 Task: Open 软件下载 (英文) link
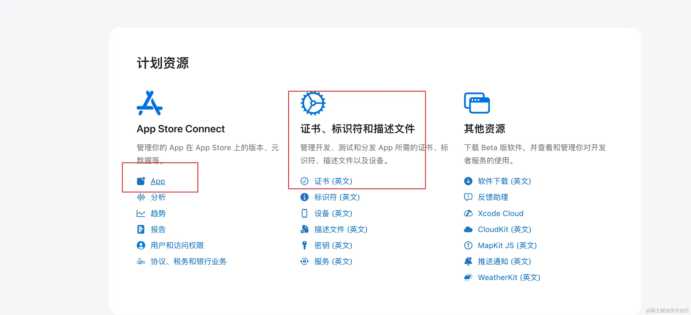[x=504, y=181]
